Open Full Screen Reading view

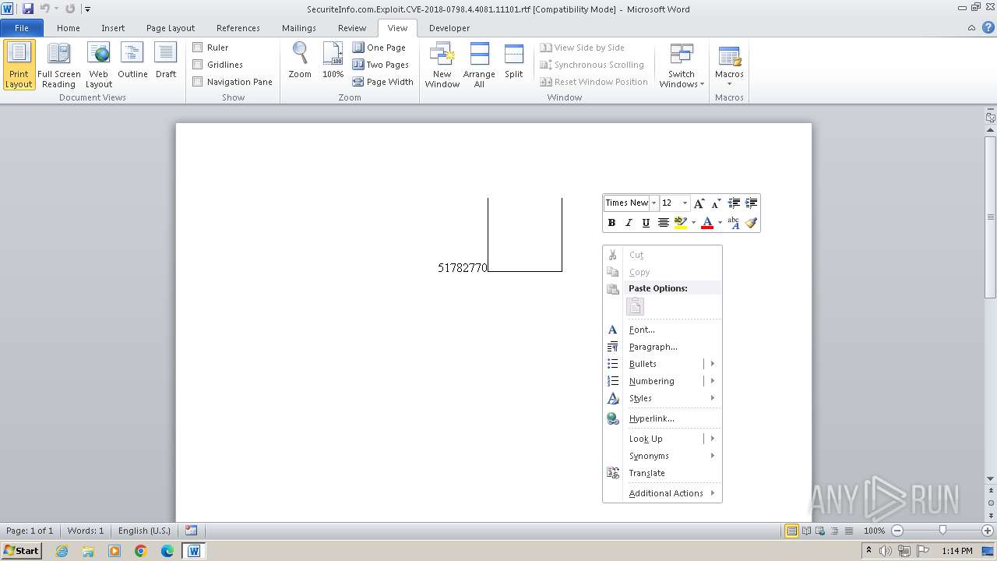tap(58, 65)
